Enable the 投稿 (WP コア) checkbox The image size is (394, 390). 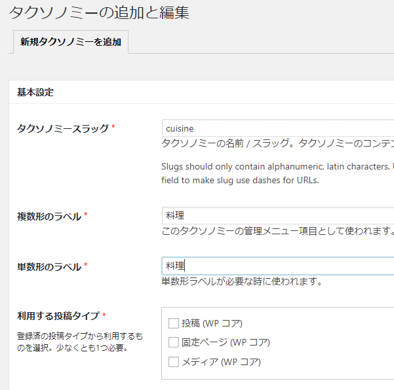174,323
